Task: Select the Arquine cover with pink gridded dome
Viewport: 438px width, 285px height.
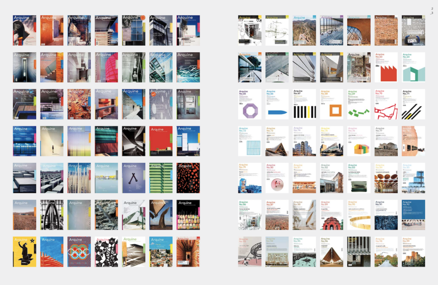Action: click(107, 67)
